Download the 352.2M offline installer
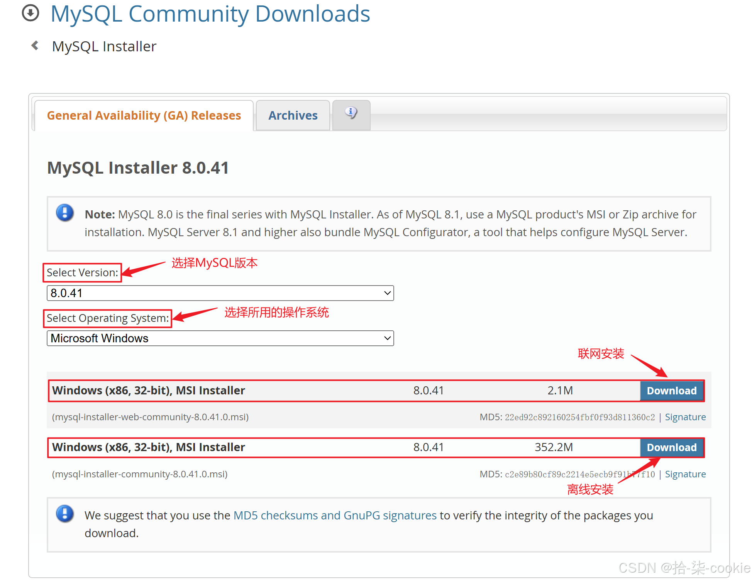This screenshot has width=752, height=580. (671, 447)
